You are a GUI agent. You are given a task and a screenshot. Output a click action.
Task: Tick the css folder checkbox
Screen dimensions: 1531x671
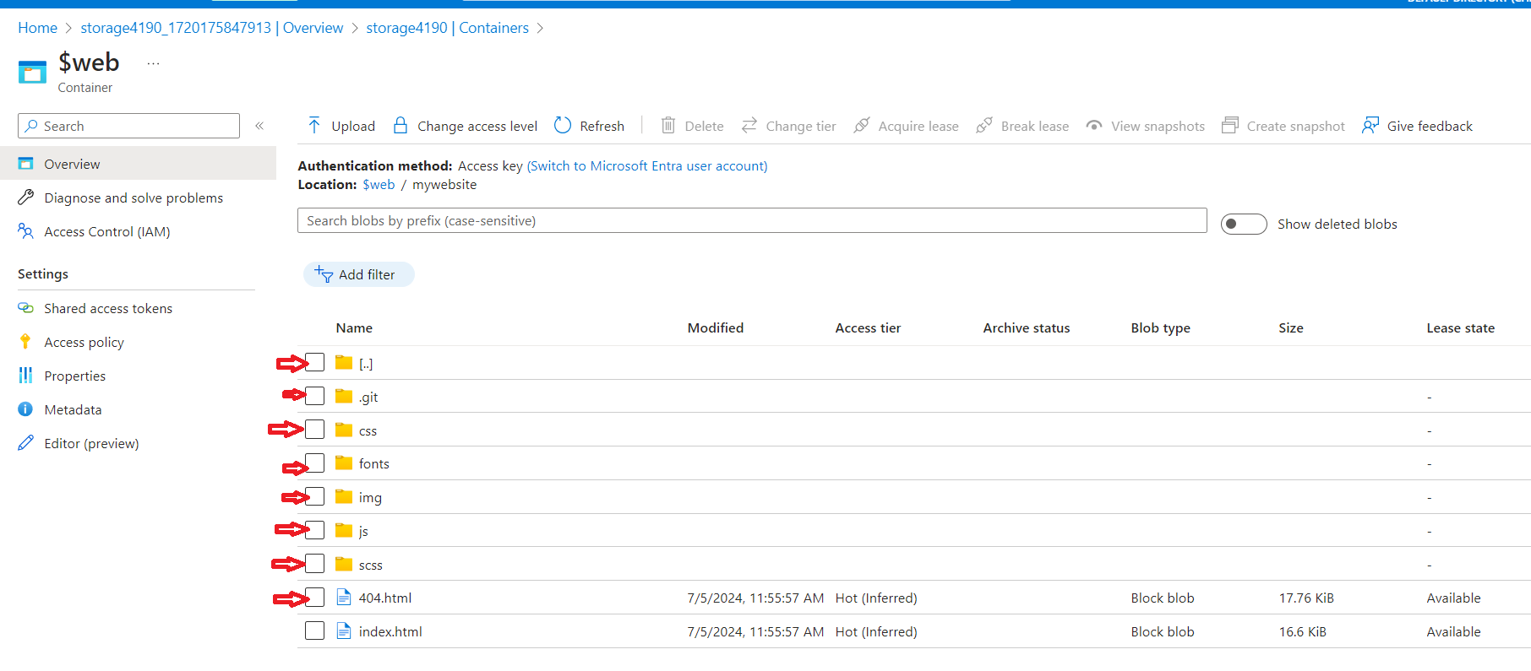(x=315, y=430)
